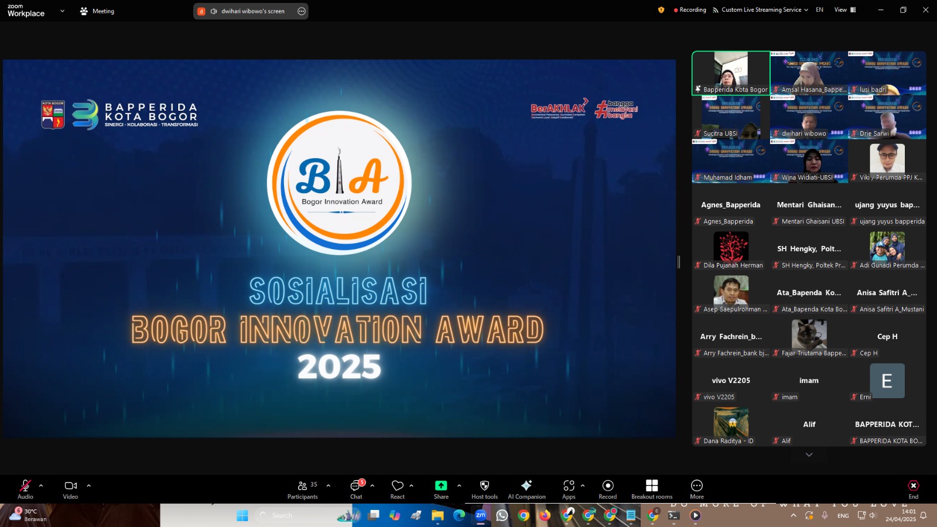Click the Recording indicator
Screen dimensions: 937x527
click(690, 10)
